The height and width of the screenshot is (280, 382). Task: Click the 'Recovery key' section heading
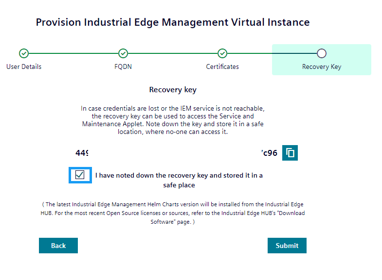point(173,90)
